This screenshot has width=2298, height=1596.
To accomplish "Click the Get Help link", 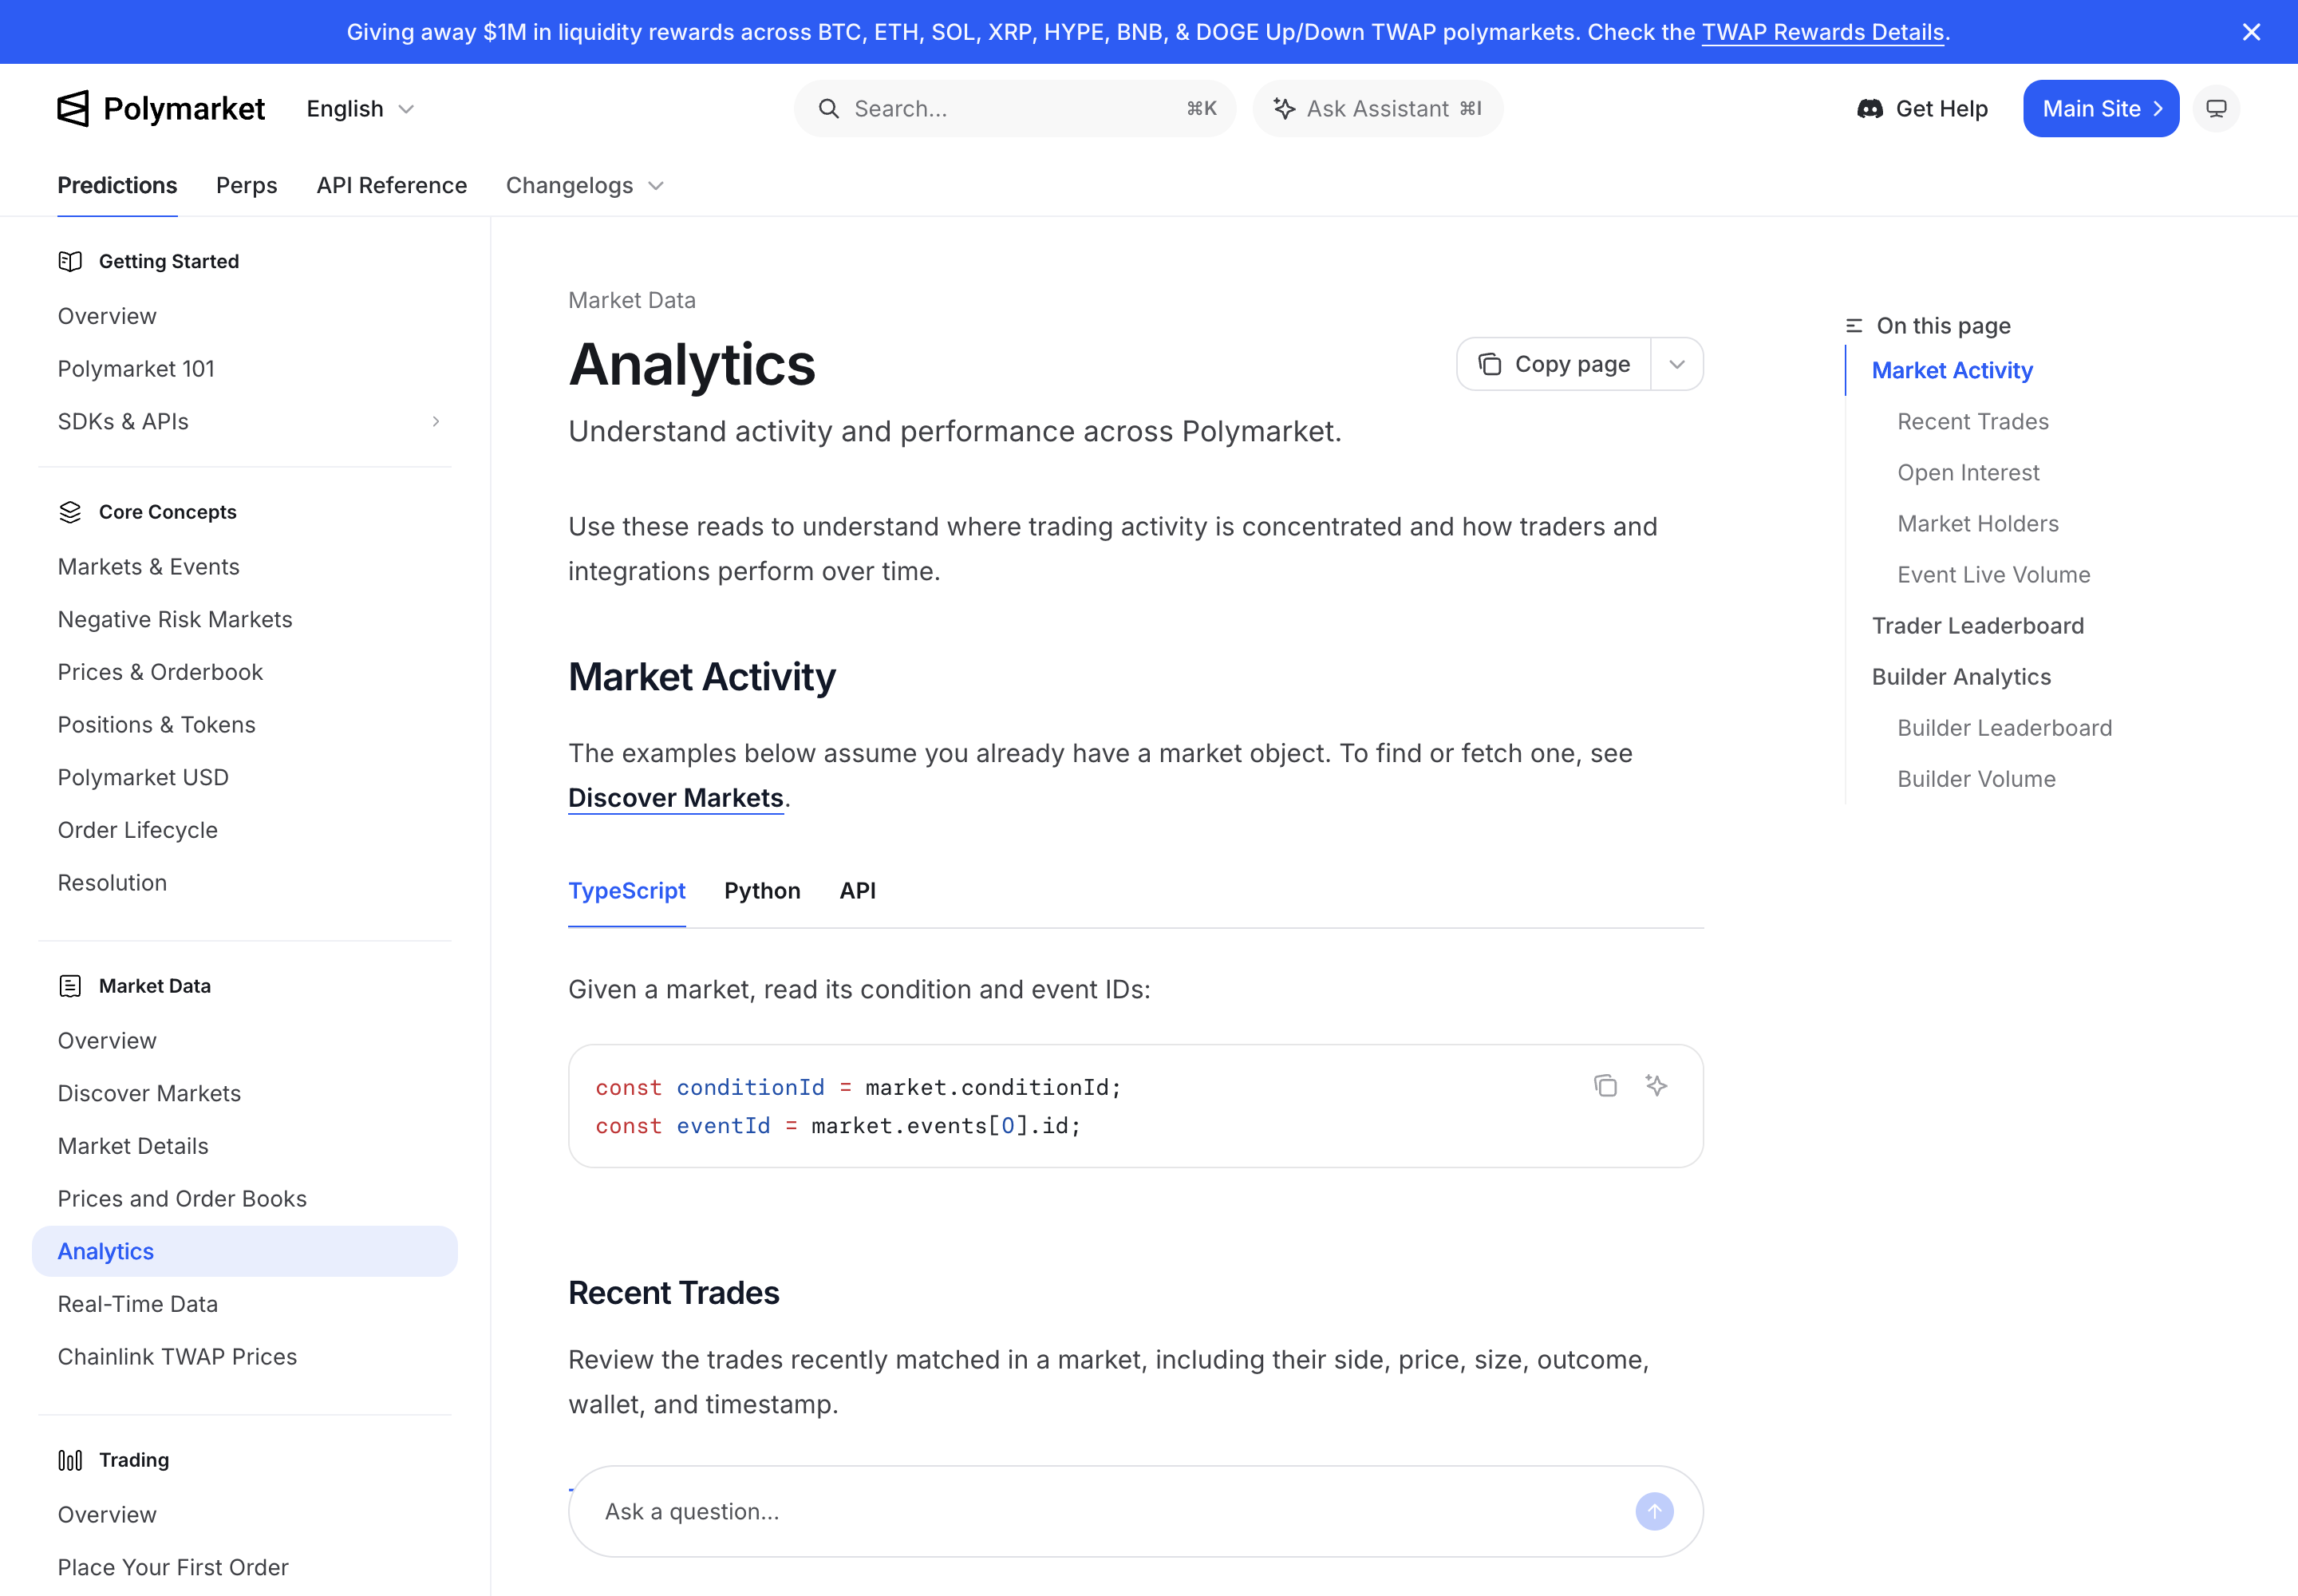I will (x=1922, y=108).
